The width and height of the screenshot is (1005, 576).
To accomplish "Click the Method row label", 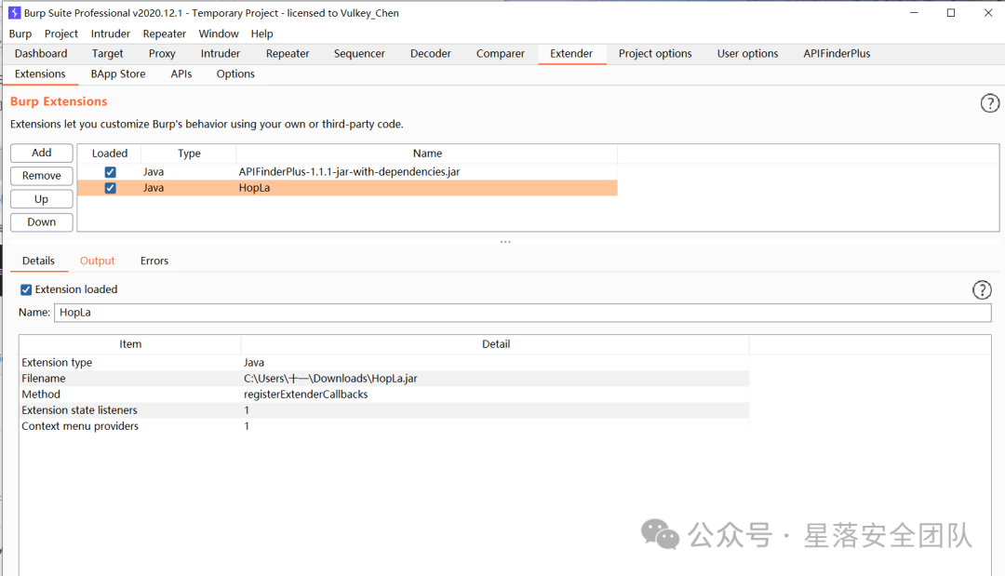I will click(41, 395).
